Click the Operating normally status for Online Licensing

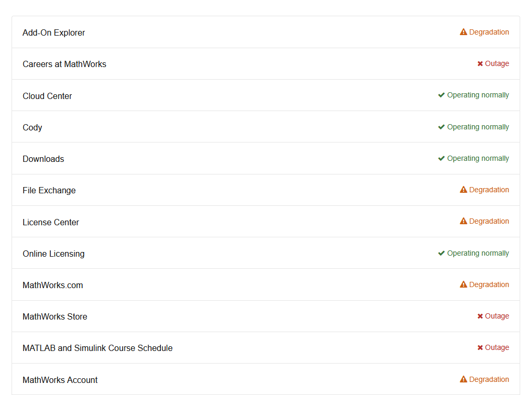pos(478,253)
